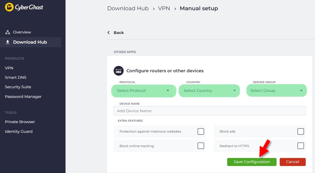Click the Back chevron arrow icon
This screenshot has height=173, width=315.
point(109,32)
